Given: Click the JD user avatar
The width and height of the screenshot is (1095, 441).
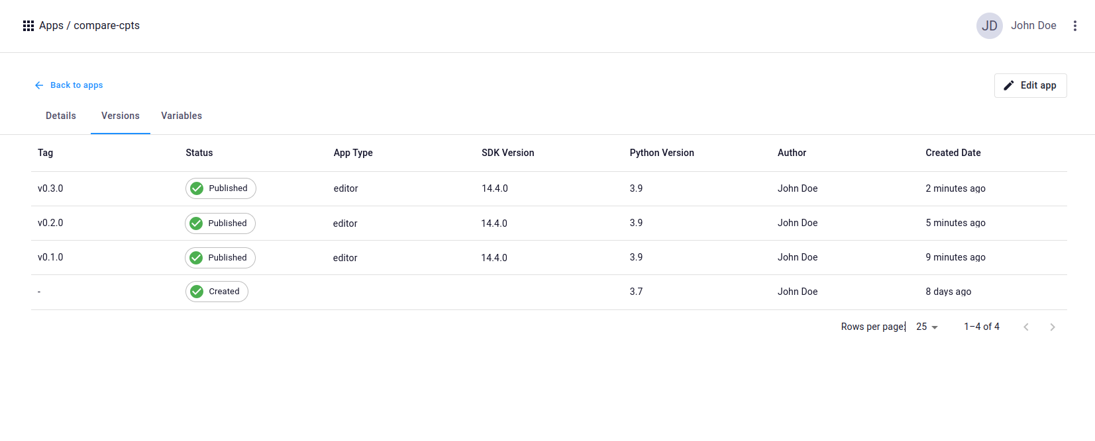Looking at the screenshot, I should point(989,26).
